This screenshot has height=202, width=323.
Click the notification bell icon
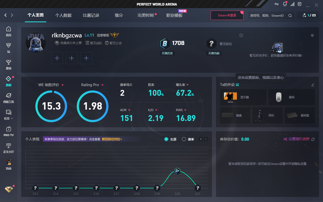[285, 4]
